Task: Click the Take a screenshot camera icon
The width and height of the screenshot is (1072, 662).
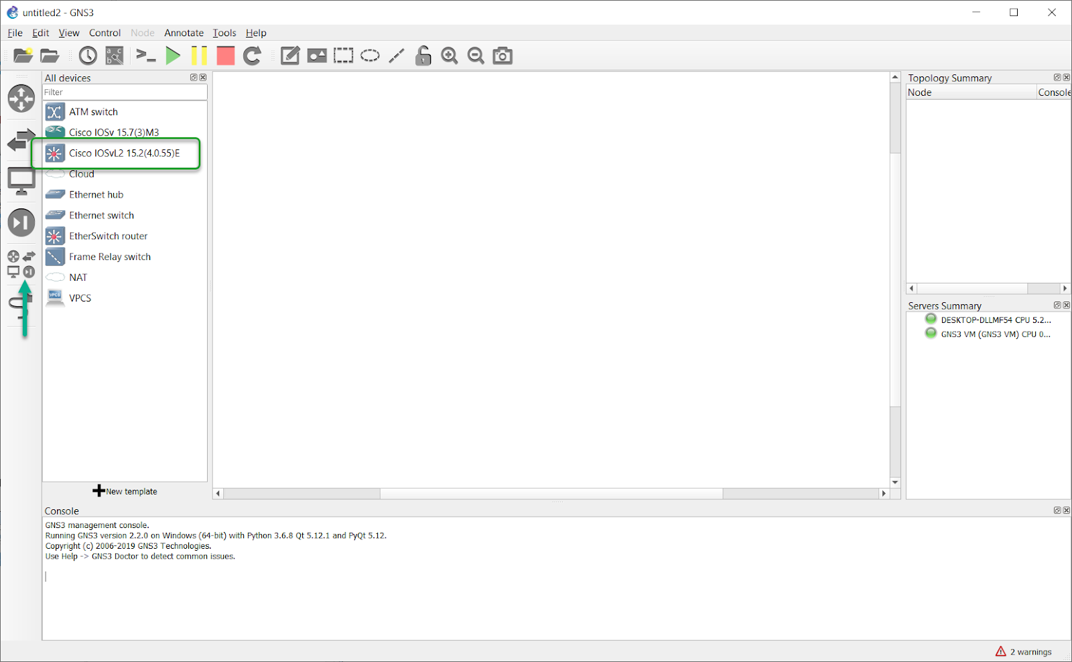Action: [x=503, y=56]
